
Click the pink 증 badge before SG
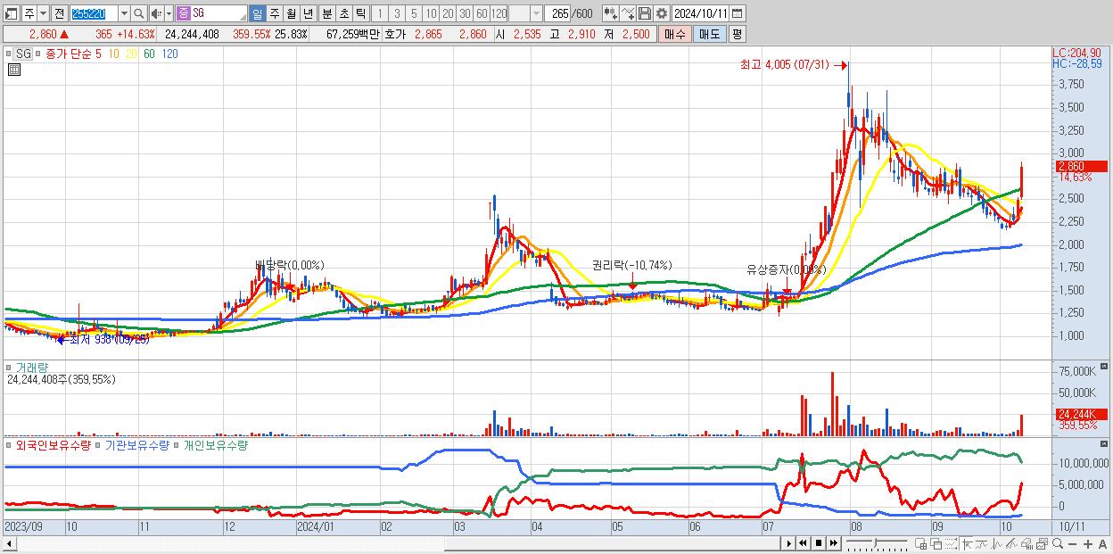(184, 13)
